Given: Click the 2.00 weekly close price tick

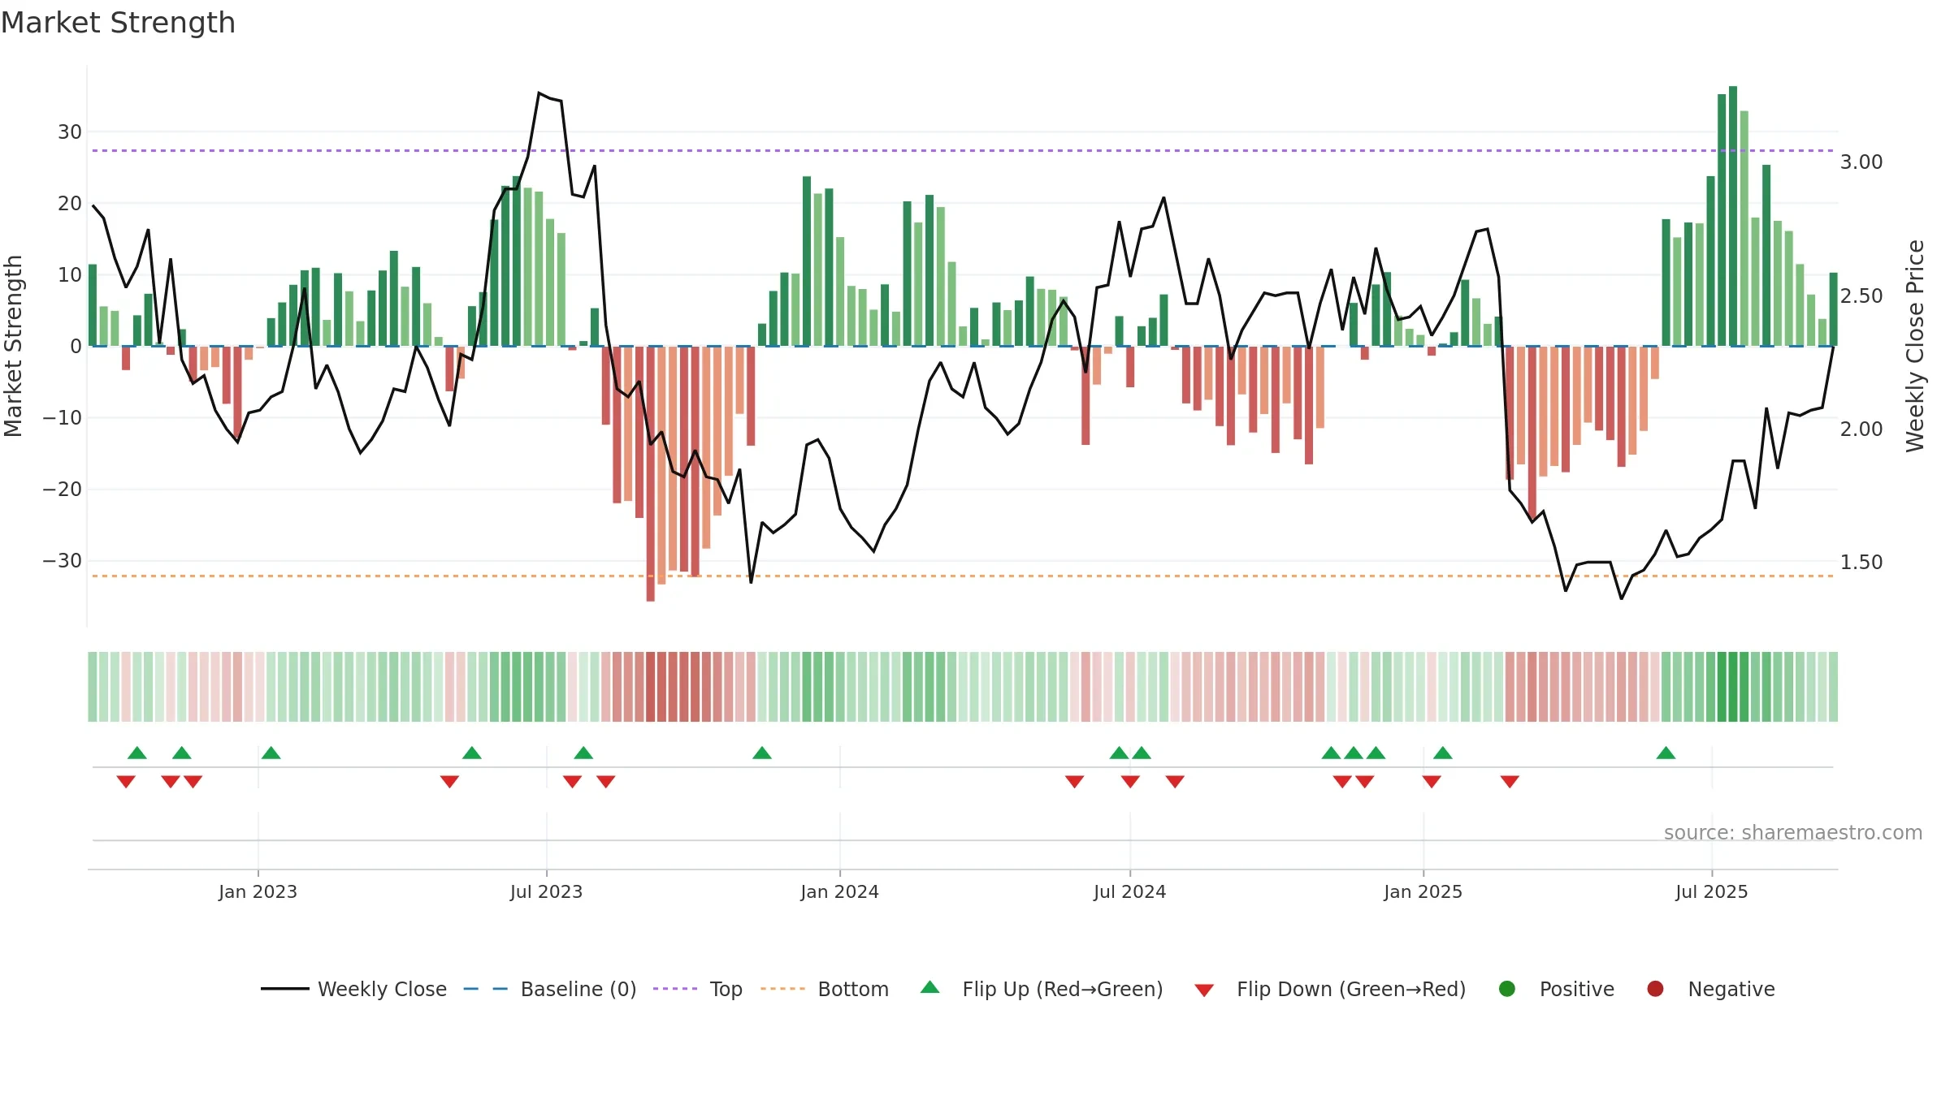Looking at the screenshot, I should [1861, 429].
